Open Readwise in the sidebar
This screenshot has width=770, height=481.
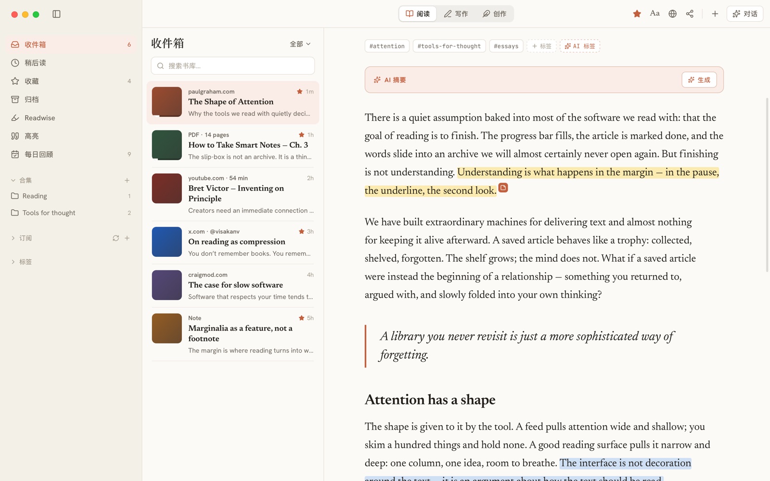(x=71, y=117)
